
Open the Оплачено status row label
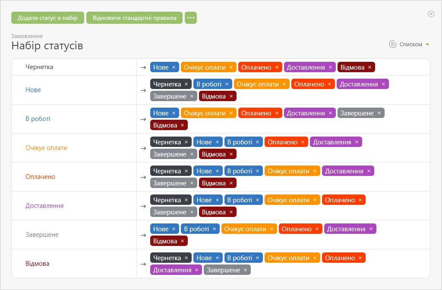[40, 177]
